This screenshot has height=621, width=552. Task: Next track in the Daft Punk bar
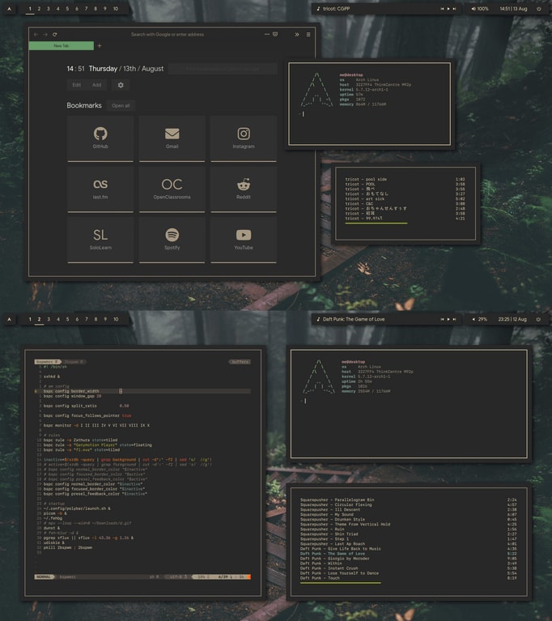(x=454, y=319)
